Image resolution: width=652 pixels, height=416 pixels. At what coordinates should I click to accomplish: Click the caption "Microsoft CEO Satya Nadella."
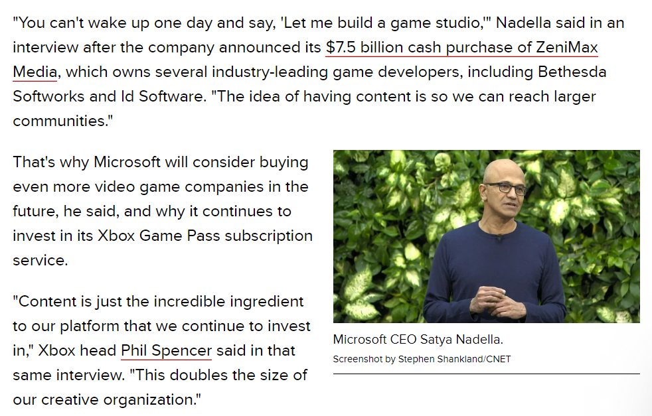pos(418,340)
